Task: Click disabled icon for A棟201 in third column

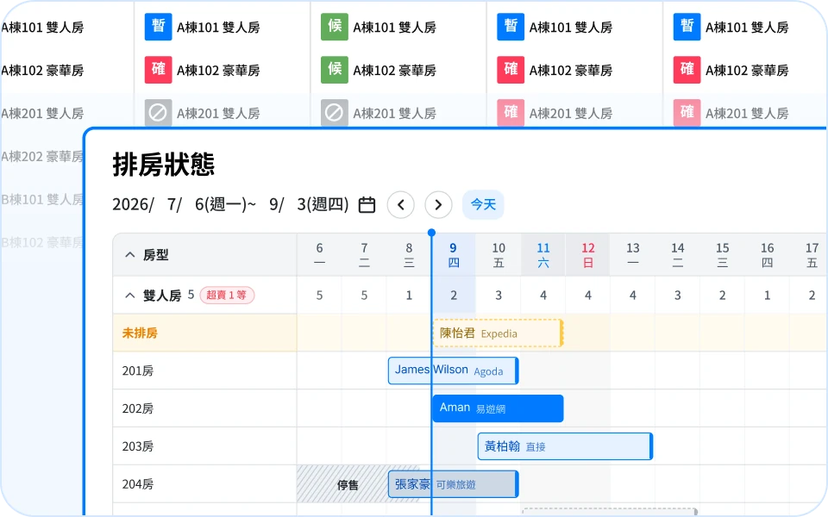Action: [x=335, y=112]
